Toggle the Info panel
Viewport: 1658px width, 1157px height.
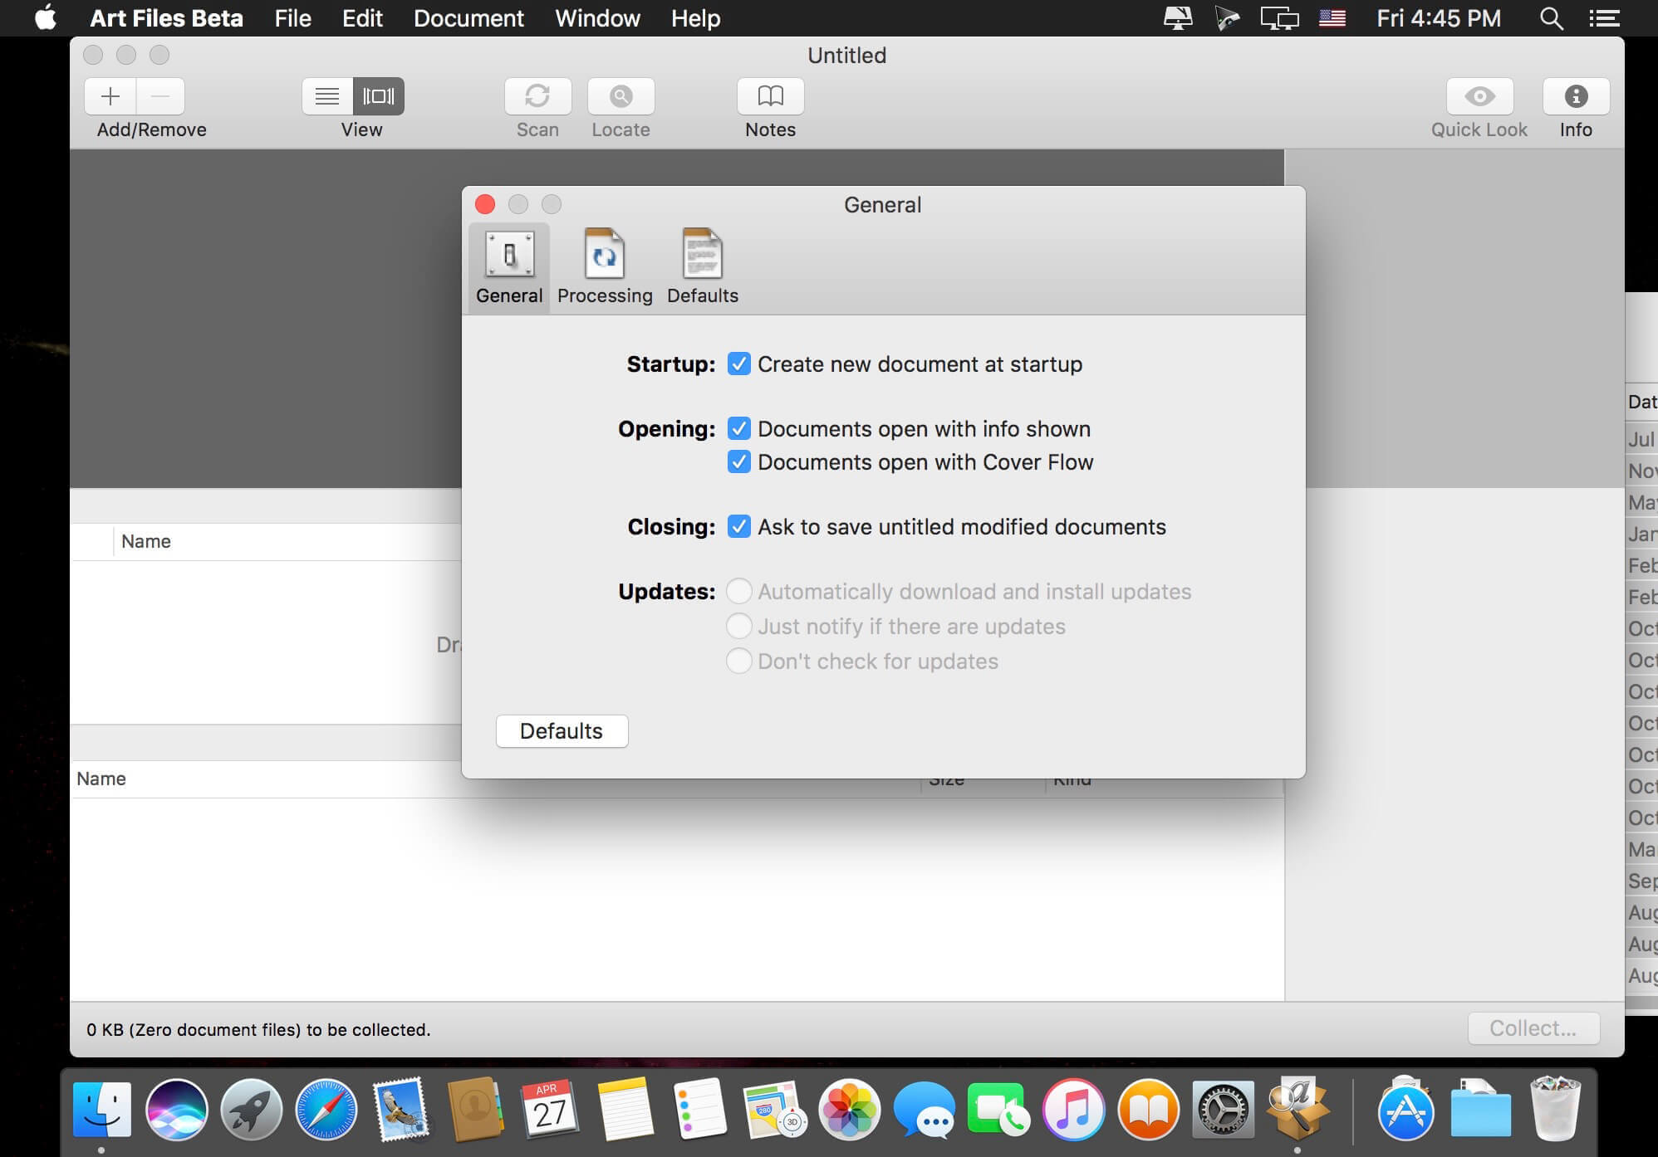click(x=1575, y=96)
